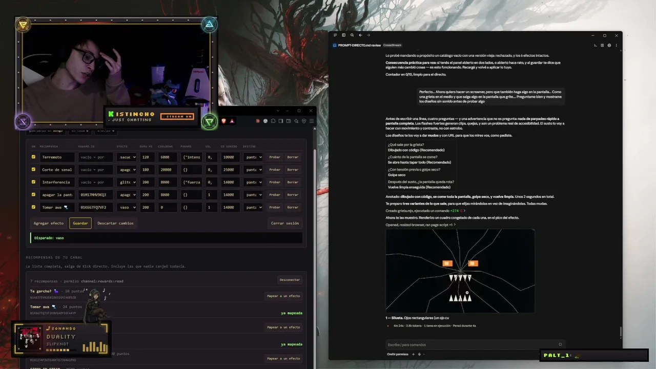
Task: Click the Agregar efecto button
Action: pyautogui.click(x=49, y=223)
